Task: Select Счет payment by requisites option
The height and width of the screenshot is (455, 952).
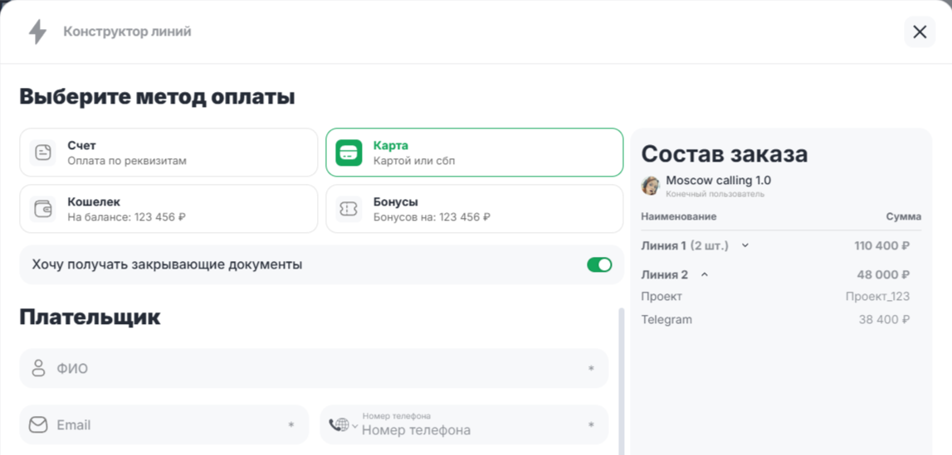Action: [x=168, y=152]
